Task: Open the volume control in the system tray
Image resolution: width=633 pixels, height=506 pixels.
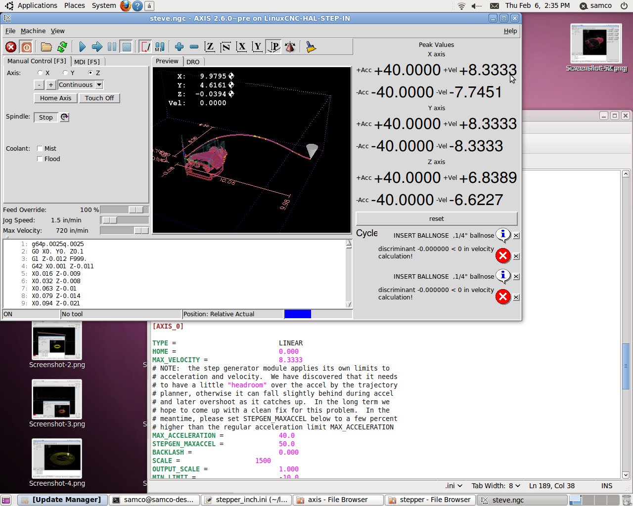Action: click(477, 6)
